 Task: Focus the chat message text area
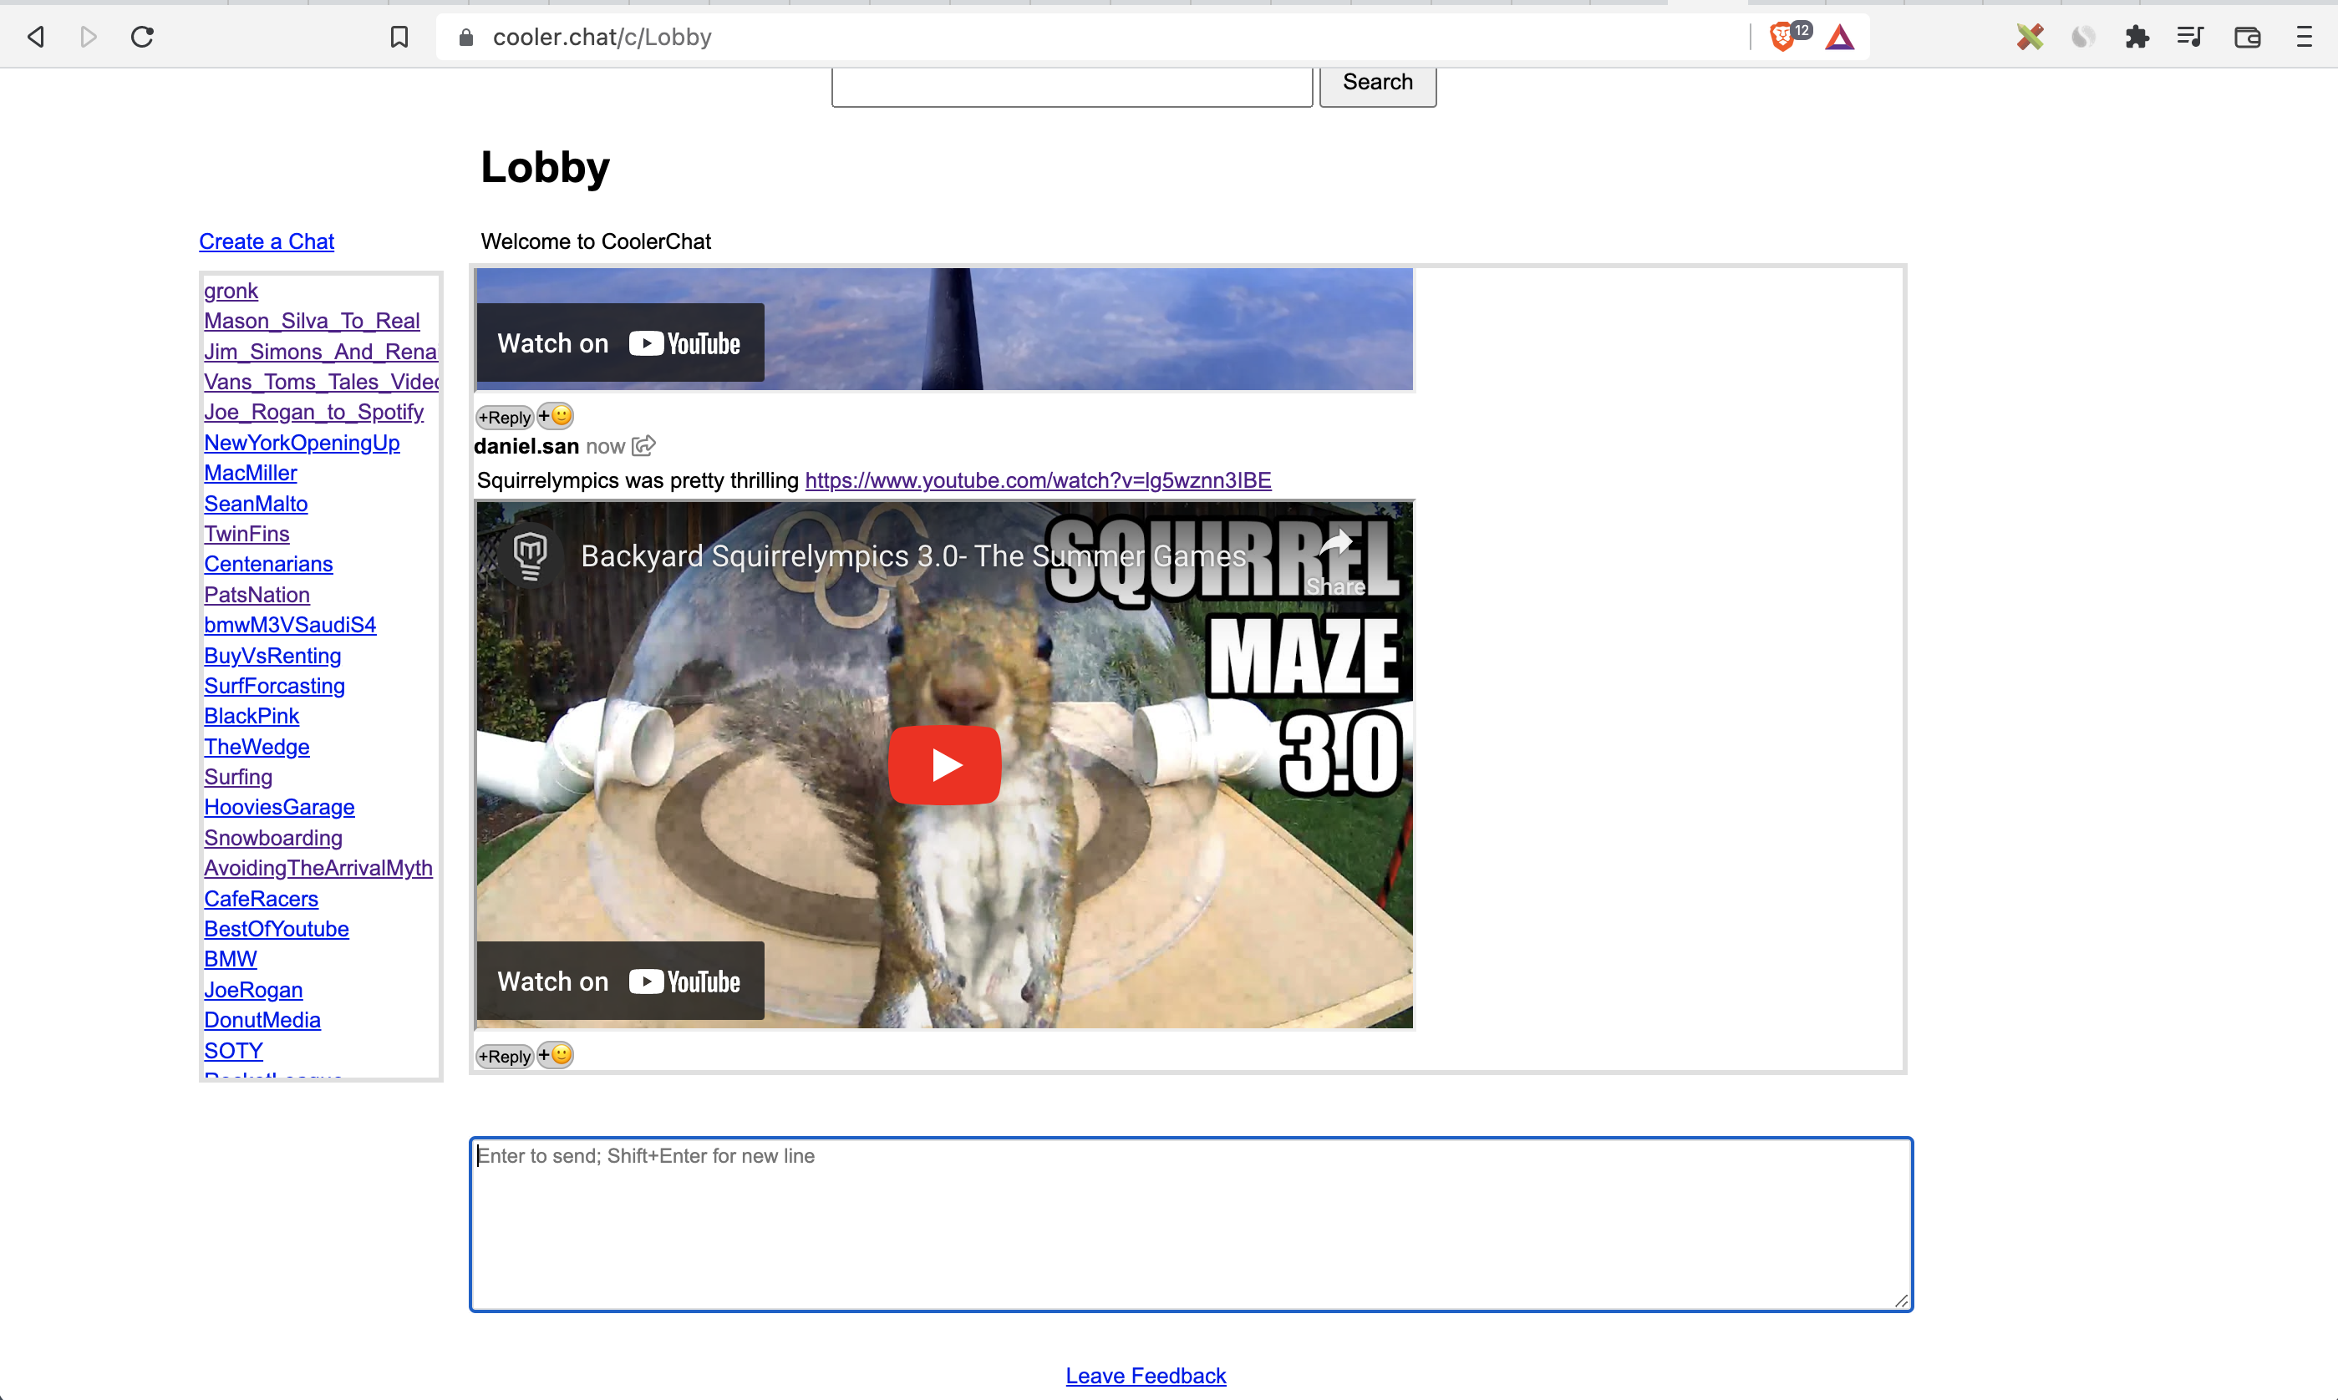tap(1191, 1224)
